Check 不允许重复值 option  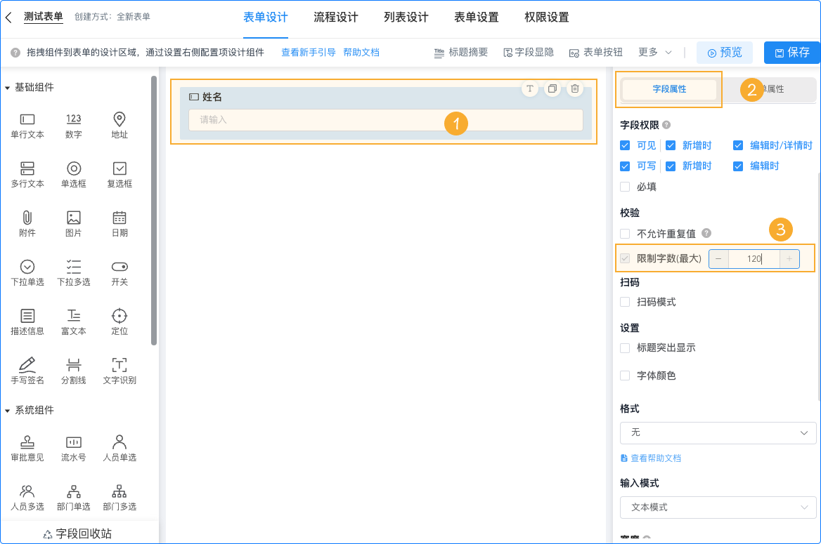pos(624,232)
